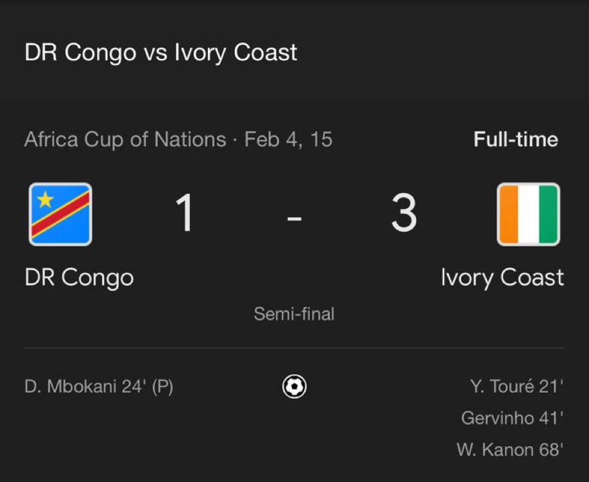Click the Feb 4, 15 match date
Screen dimensions: 589x482
(x=288, y=139)
